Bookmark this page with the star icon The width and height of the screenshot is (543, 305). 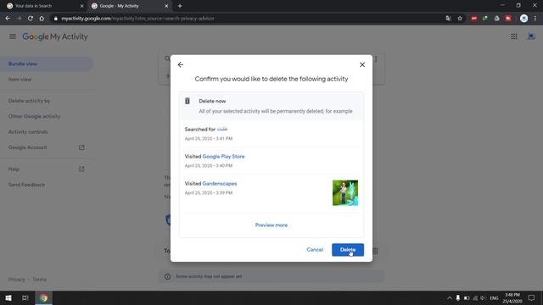(x=460, y=19)
